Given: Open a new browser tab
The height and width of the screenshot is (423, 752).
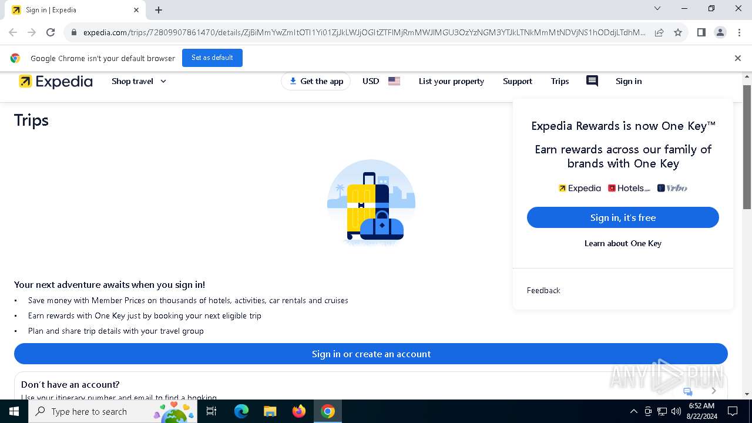Looking at the screenshot, I should [159, 10].
